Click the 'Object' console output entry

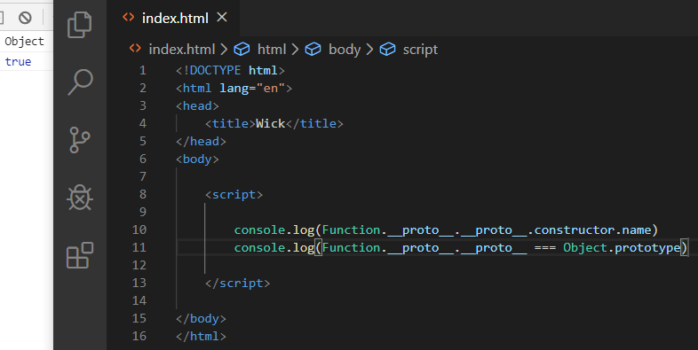(x=25, y=42)
